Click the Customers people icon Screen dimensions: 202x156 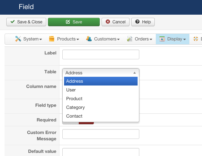click(x=89, y=39)
